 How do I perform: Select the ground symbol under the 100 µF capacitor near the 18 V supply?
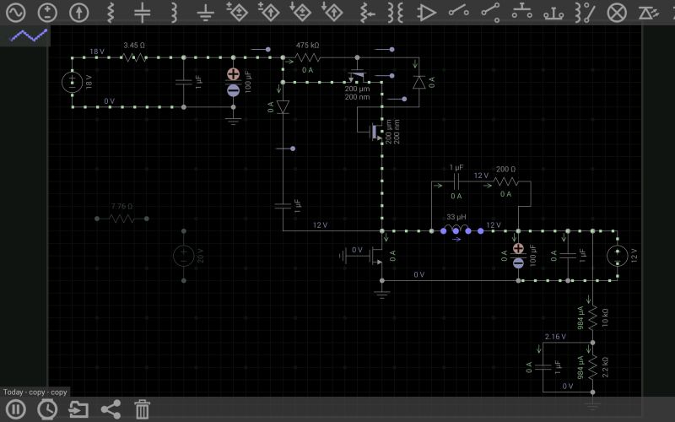click(234, 120)
